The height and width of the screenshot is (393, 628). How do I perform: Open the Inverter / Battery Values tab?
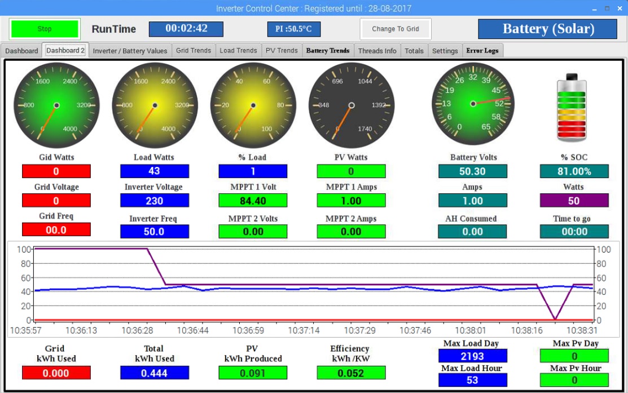[130, 51]
